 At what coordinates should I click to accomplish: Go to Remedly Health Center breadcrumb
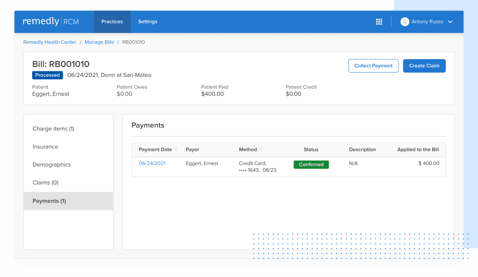[50, 42]
